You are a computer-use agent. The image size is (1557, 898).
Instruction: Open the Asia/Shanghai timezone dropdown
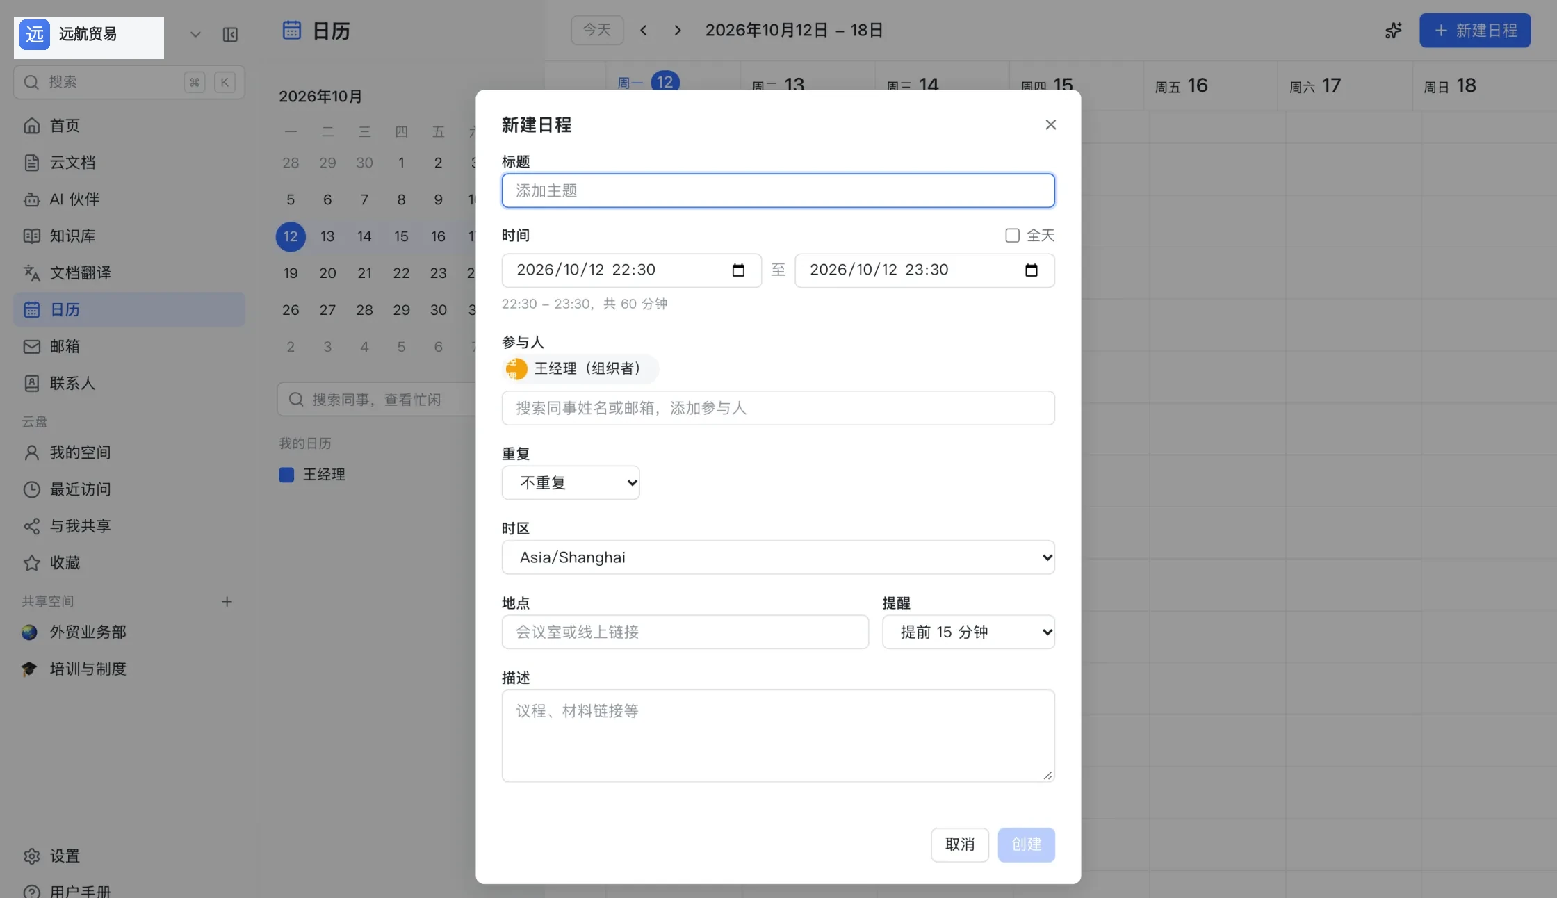[778, 557]
